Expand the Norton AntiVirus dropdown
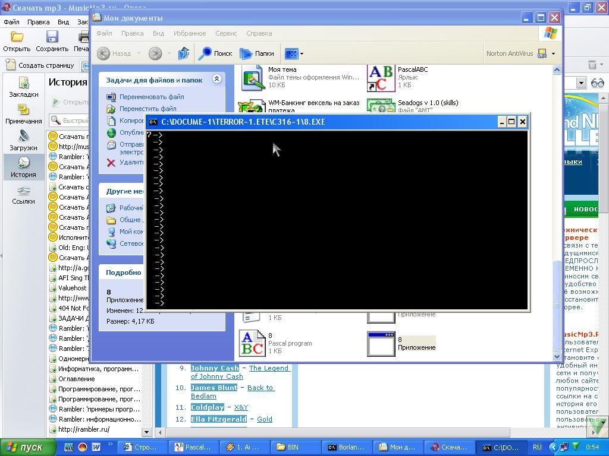This screenshot has height=456, width=609. [553, 53]
